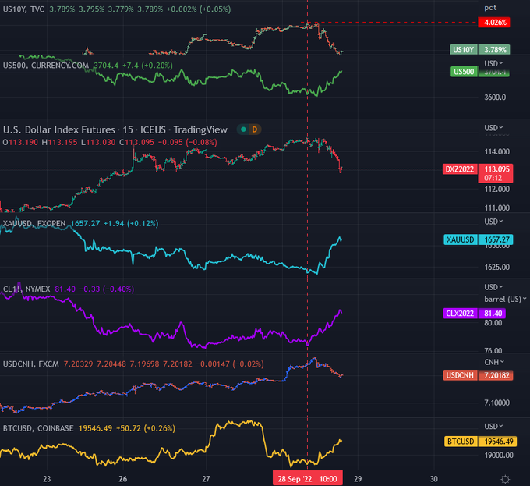Expand USD currency dropdown in BTCUSD pane
Image resolution: width=530 pixels, height=486 pixels.
pyautogui.click(x=494, y=427)
